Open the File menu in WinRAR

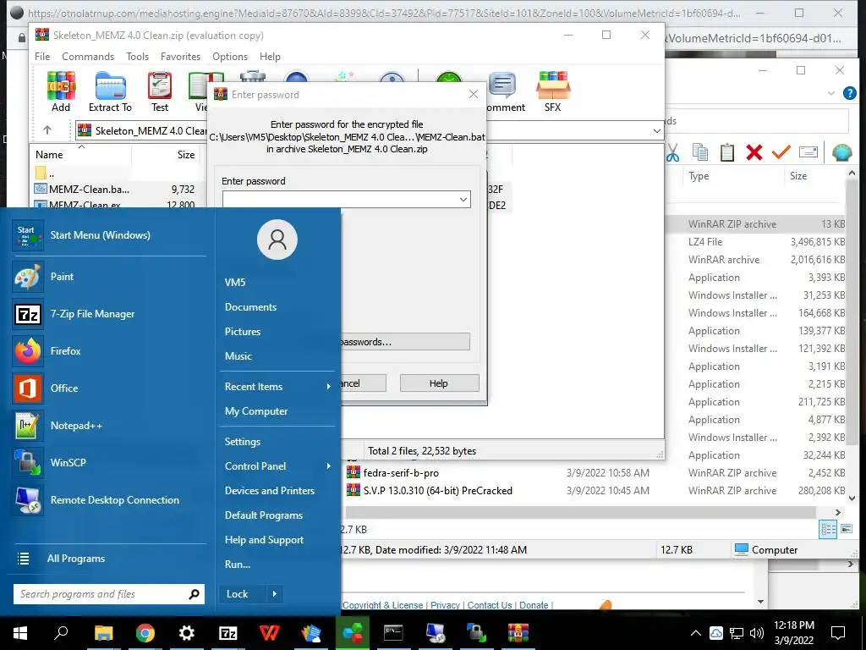pyautogui.click(x=42, y=57)
